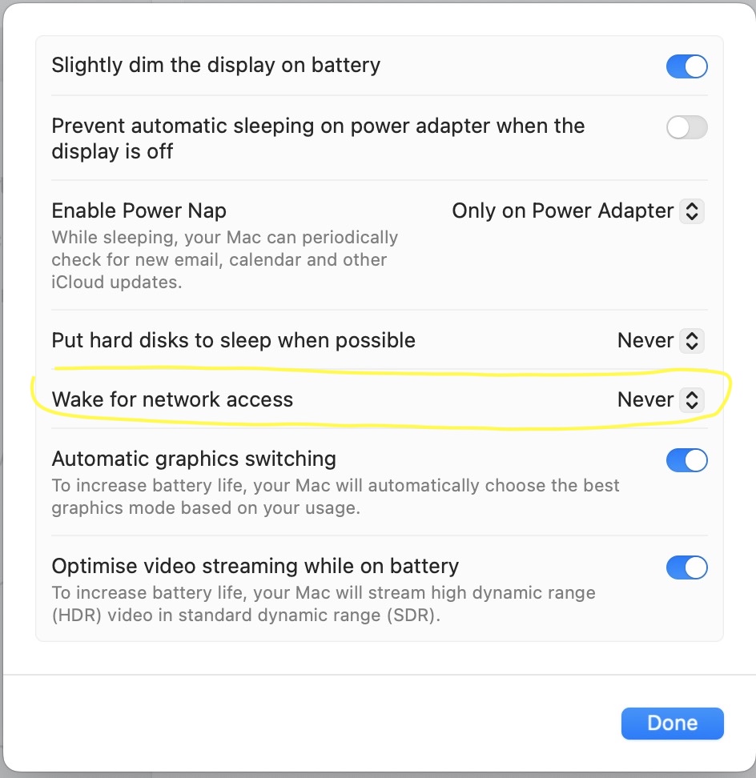
Task: Click chevron icon in Wake for network row
Action: pyautogui.click(x=692, y=400)
